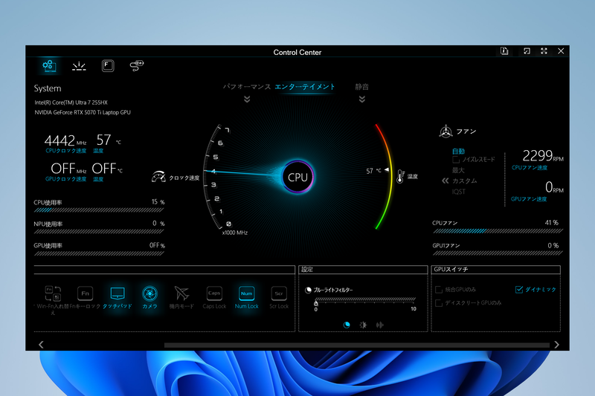Select IQST fan mode

pos(458,192)
